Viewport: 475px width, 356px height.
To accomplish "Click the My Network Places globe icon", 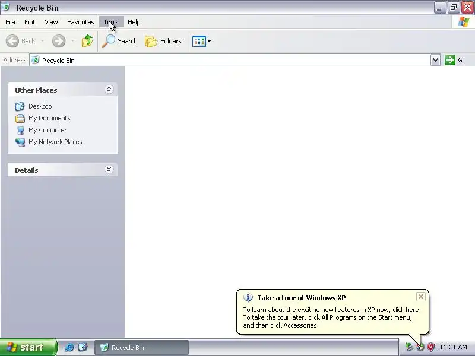I will (x=20, y=142).
